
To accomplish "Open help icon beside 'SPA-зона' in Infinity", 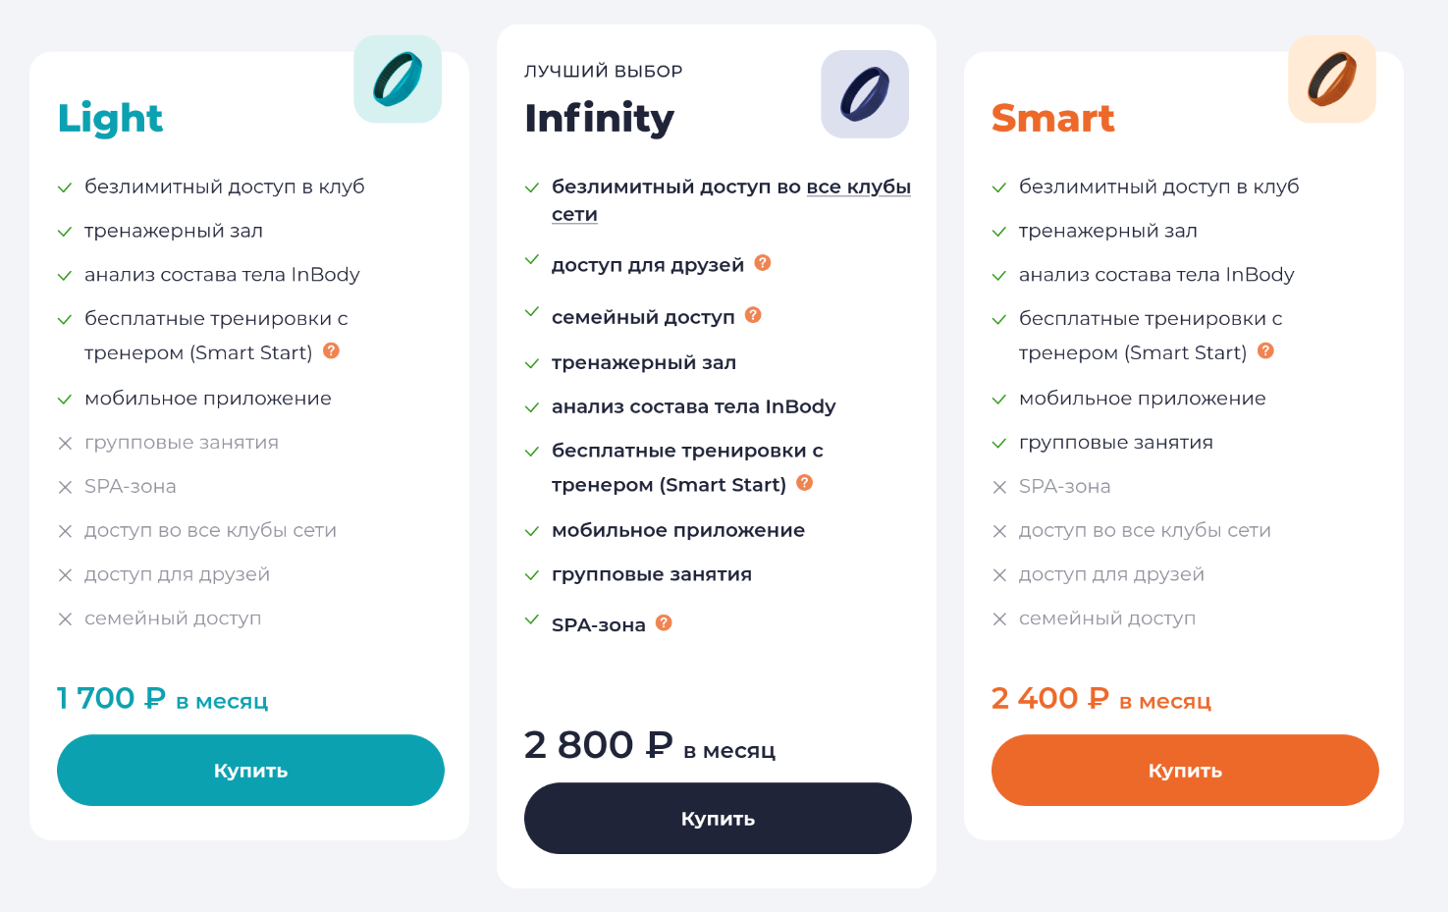I will (x=664, y=622).
